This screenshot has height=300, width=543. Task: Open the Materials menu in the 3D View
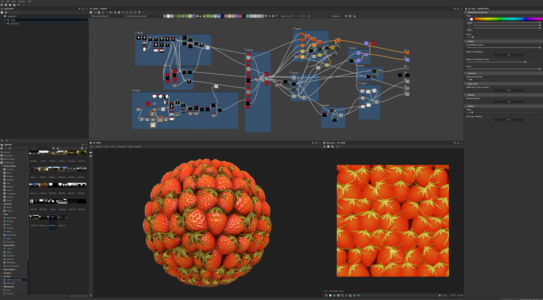point(98,147)
